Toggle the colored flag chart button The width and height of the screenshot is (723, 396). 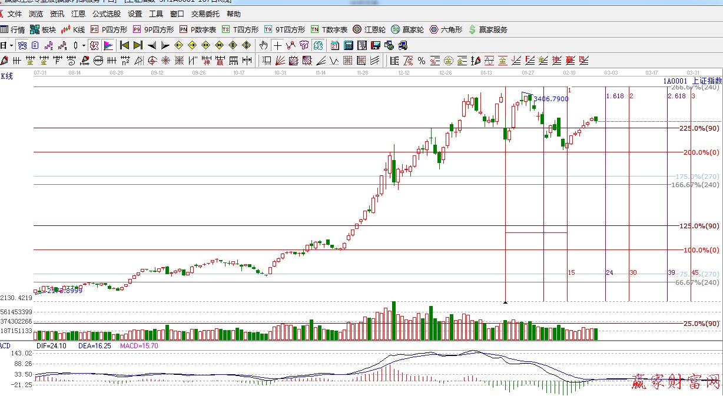(x=108, y=45)
